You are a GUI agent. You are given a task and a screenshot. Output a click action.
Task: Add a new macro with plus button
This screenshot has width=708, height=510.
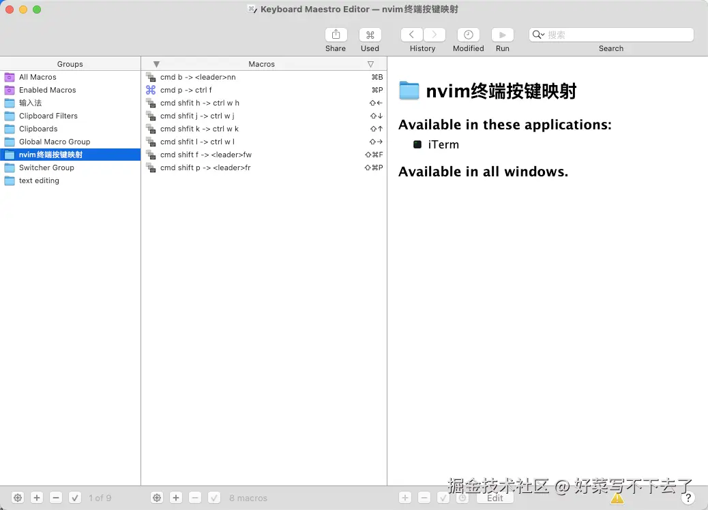(176, 498)
